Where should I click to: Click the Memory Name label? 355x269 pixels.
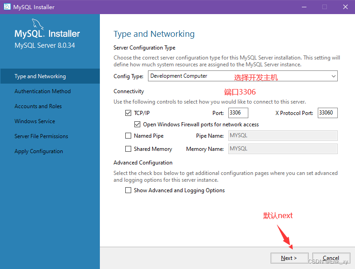[205, 149]
